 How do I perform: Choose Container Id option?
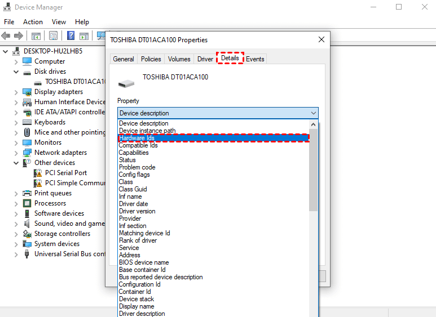(x=213, y=292)
